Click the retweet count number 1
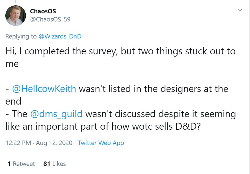 (x=9, y=164)
